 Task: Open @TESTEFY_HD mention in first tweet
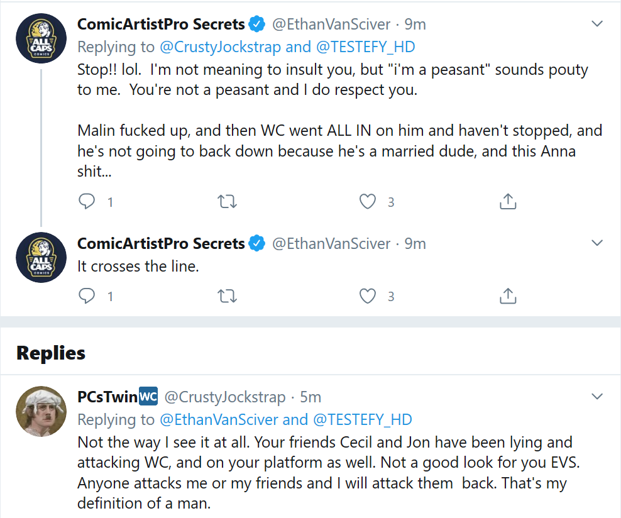point(366,47)
